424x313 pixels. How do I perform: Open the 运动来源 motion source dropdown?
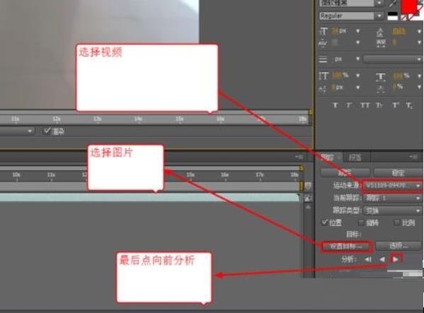(x=393, y=186)
